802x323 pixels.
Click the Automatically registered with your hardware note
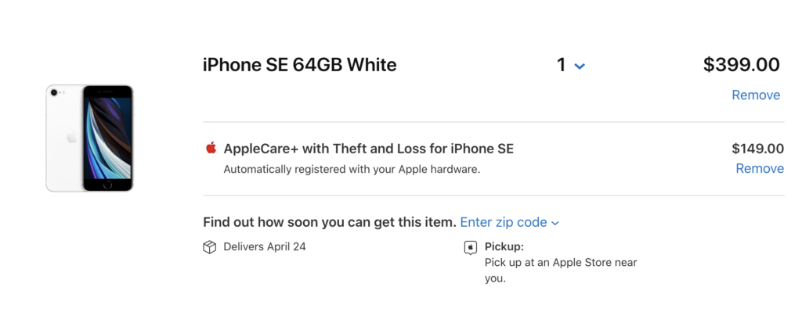point(352,169)
